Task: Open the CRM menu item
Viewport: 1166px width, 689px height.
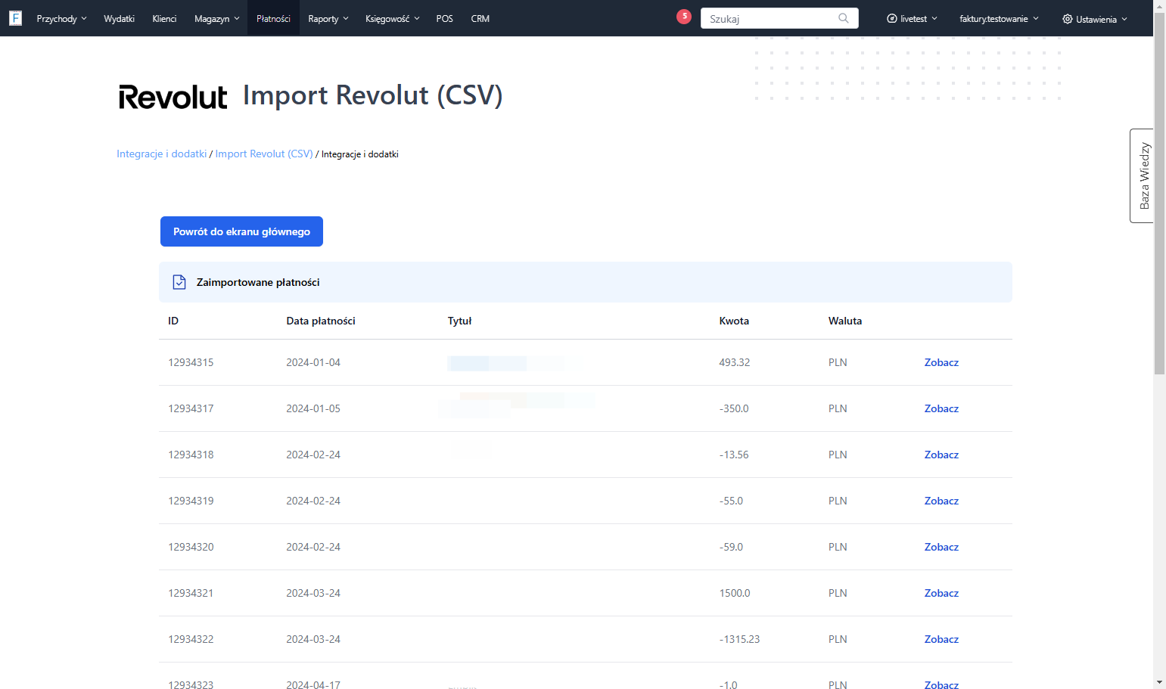Action: click(480, 19)
